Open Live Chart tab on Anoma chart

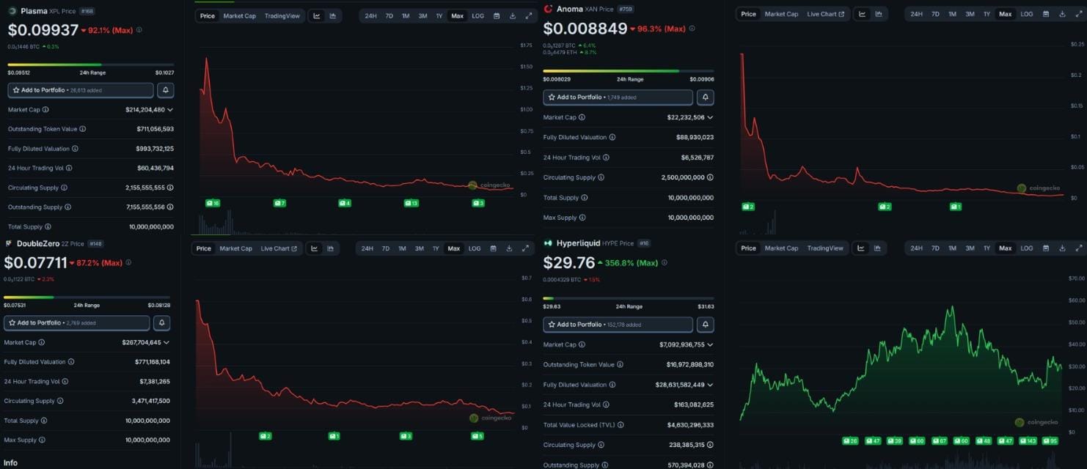(x=825, y=14)
